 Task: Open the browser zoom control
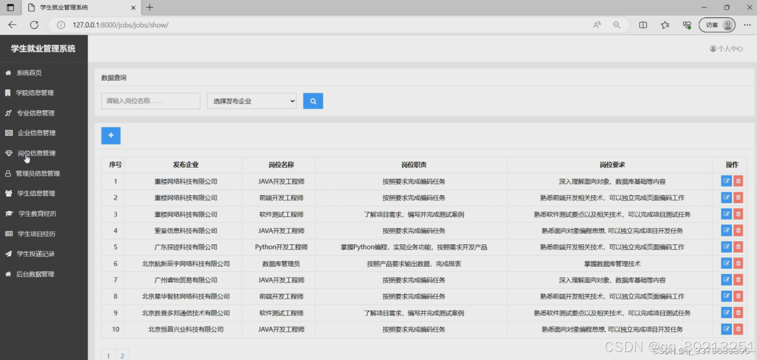click(616, 24)
